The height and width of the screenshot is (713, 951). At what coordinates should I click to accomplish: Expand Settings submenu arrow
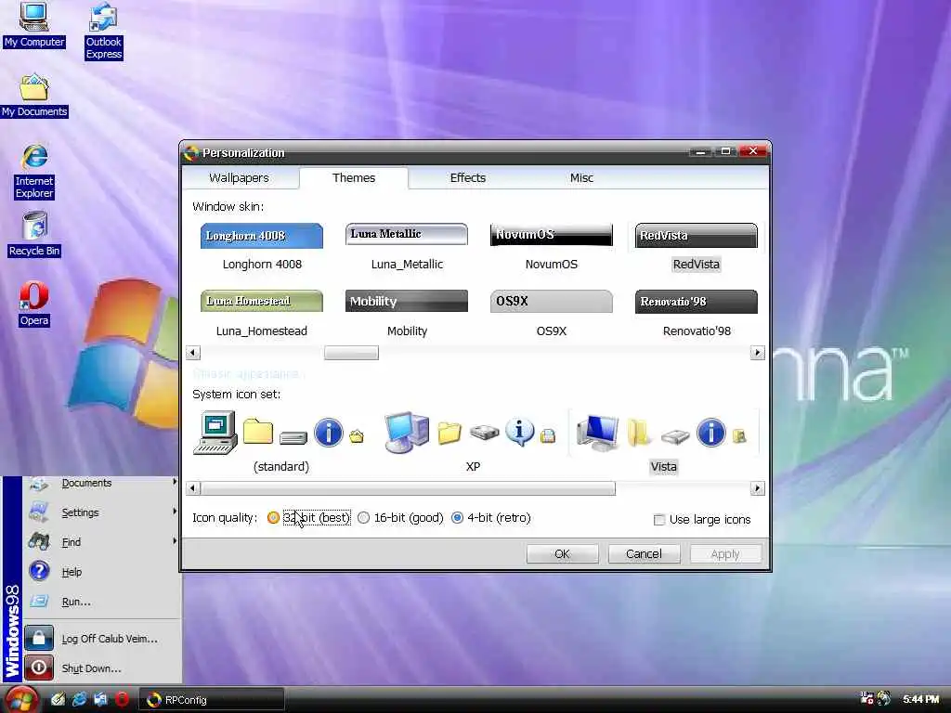coord(175,512)
